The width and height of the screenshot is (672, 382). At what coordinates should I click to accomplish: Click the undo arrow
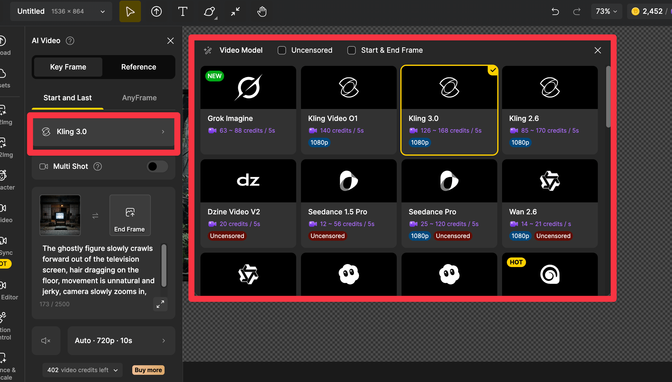pos(555,11)
